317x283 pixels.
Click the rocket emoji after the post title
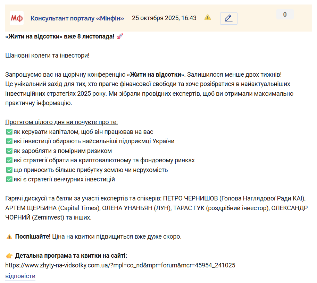point(120,36)
